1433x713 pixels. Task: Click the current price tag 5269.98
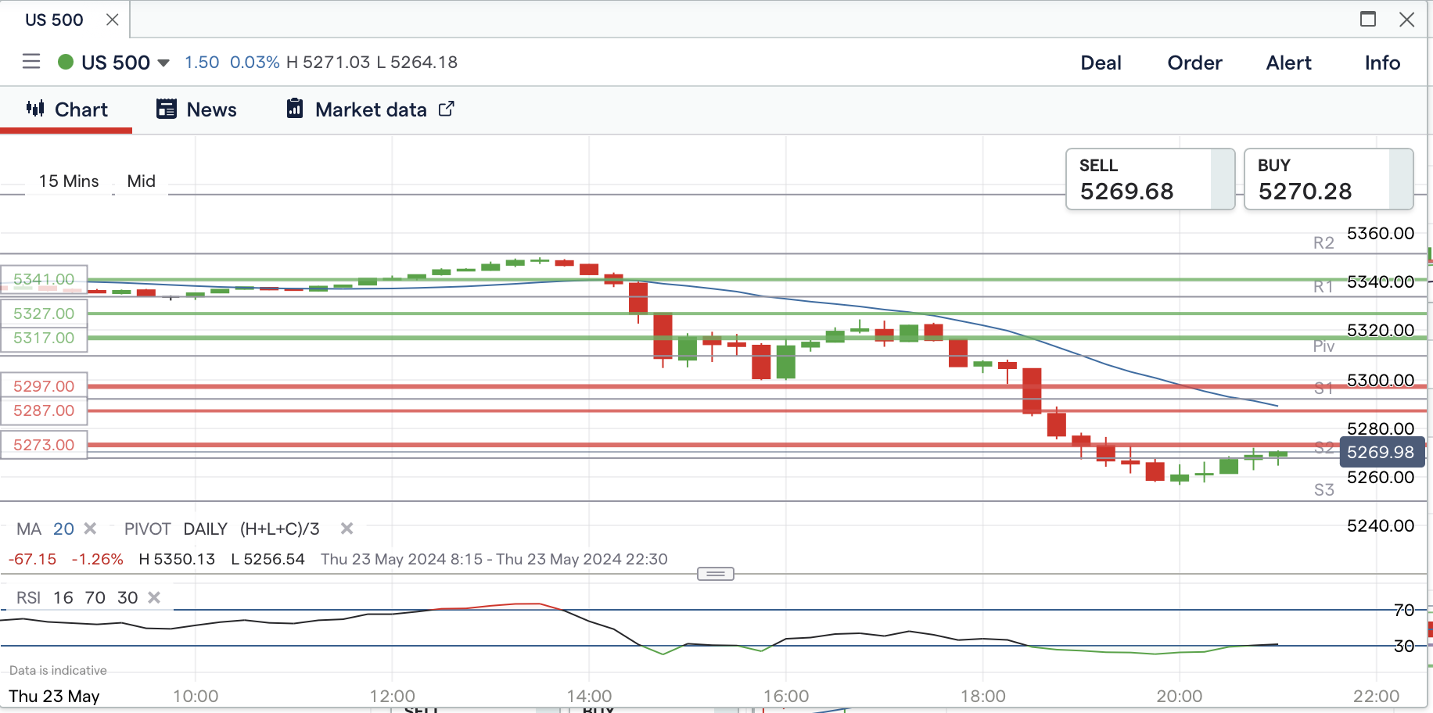click(1381, 452)
